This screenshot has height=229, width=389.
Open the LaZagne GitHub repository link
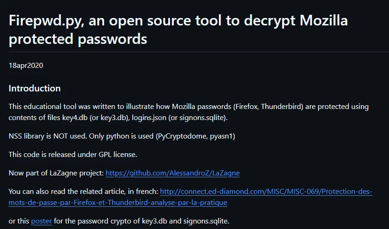pyautogui.click(x=172, y=173)
